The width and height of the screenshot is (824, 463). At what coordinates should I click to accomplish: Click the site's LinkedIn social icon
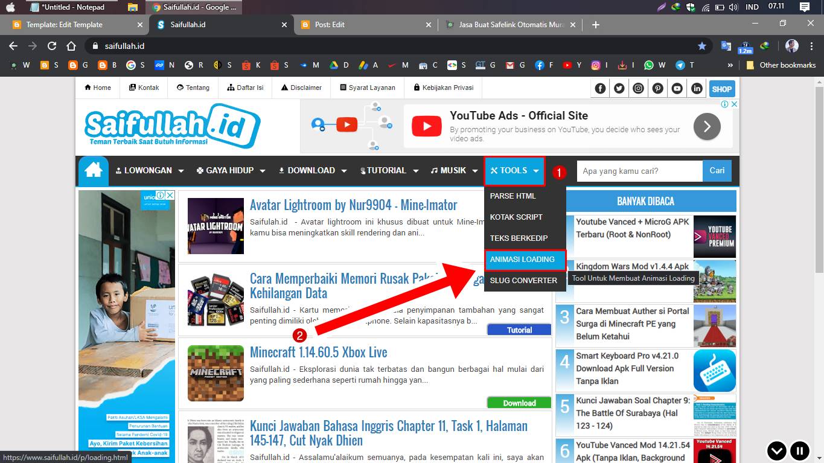tap(697, 89)
